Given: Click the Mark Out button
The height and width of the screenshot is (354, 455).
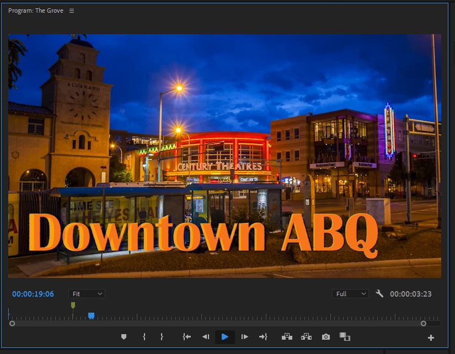Looking at the screenshot, I should pyautogui.click(x=162, y=337).
